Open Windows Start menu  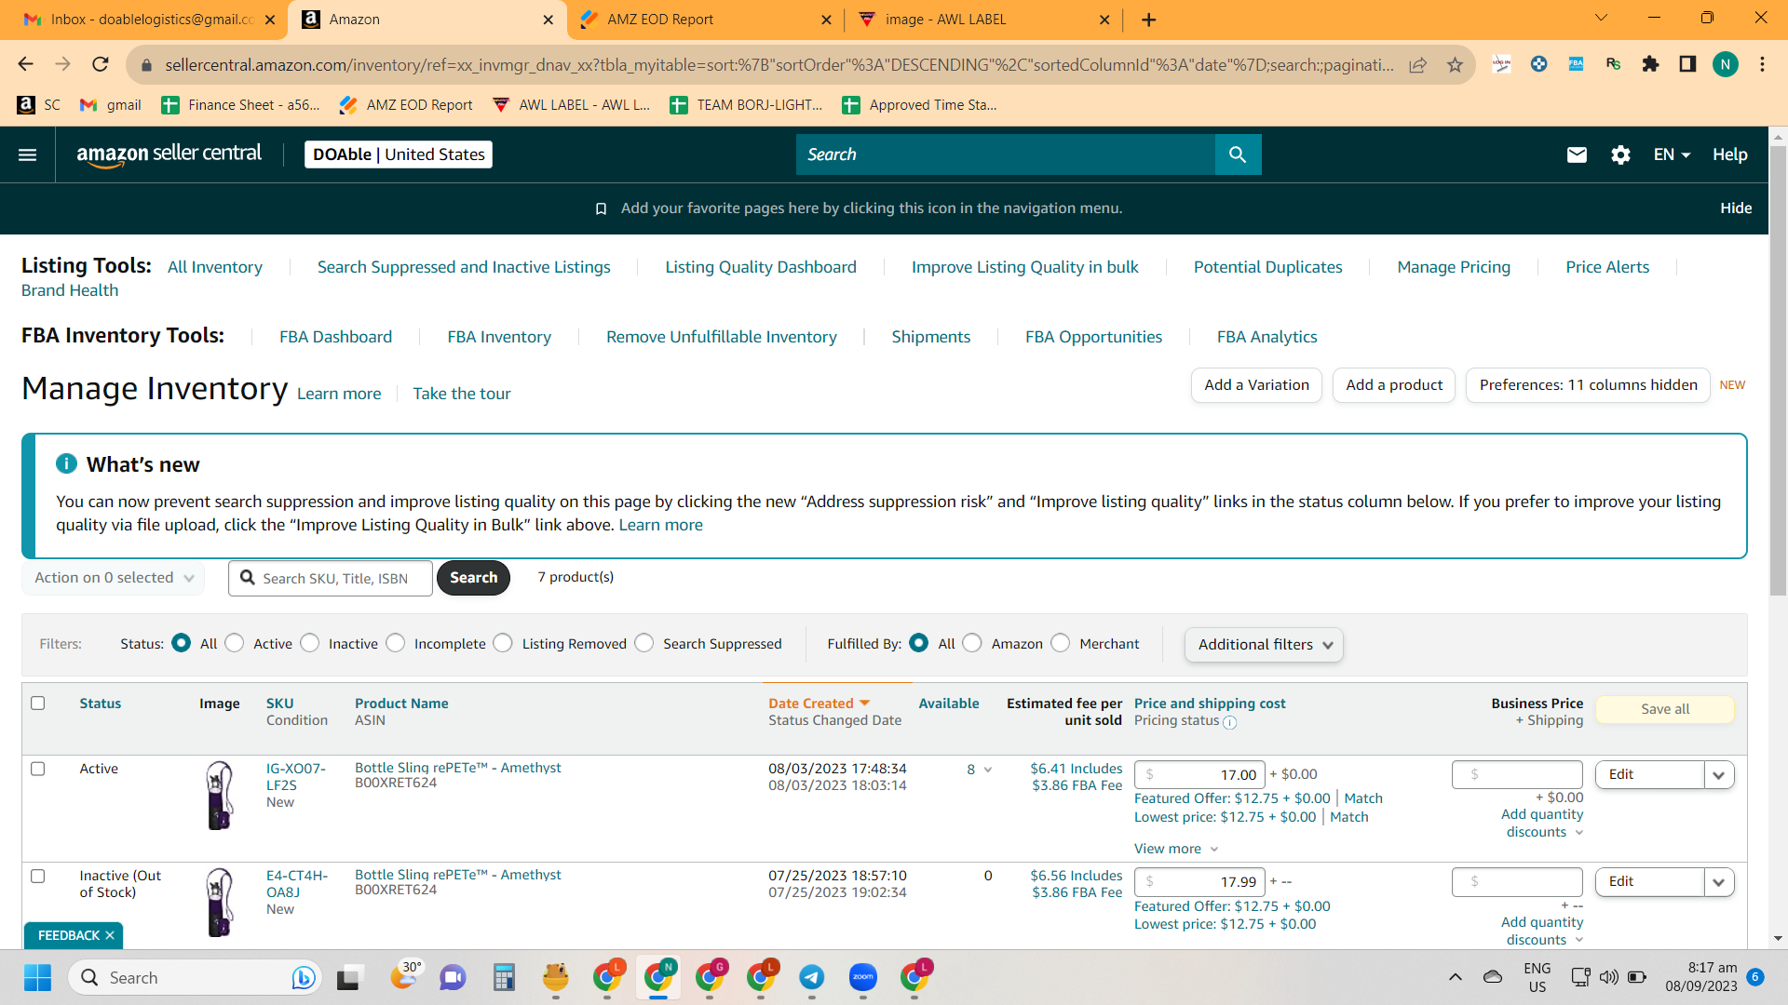click(x=37, y=978)
